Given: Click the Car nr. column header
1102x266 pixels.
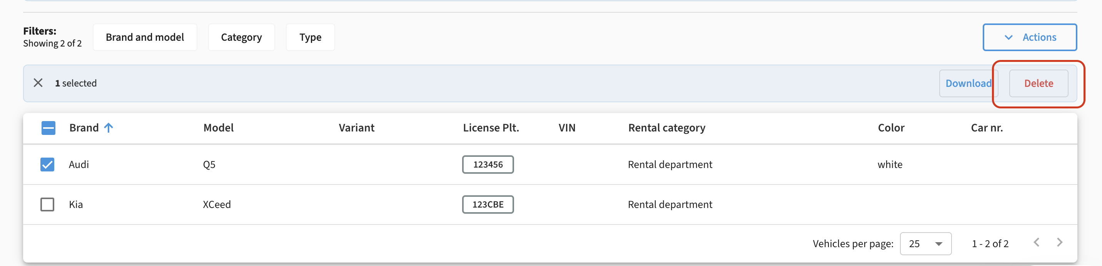Looking at the screenshot, I should pyautogui.click(x=987, y=128).
